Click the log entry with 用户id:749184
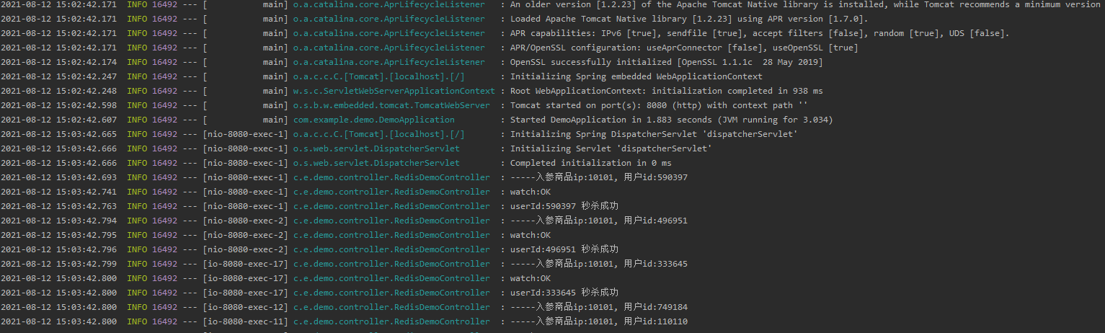The width and height of the screenshot is (1105, 333). pyautogui.click(x=598, y=307)
